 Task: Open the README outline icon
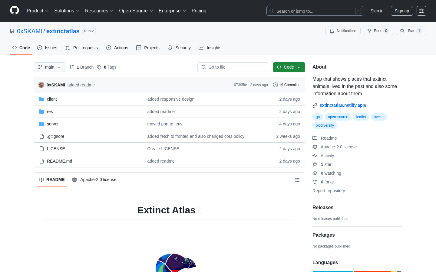click(297, 180)
